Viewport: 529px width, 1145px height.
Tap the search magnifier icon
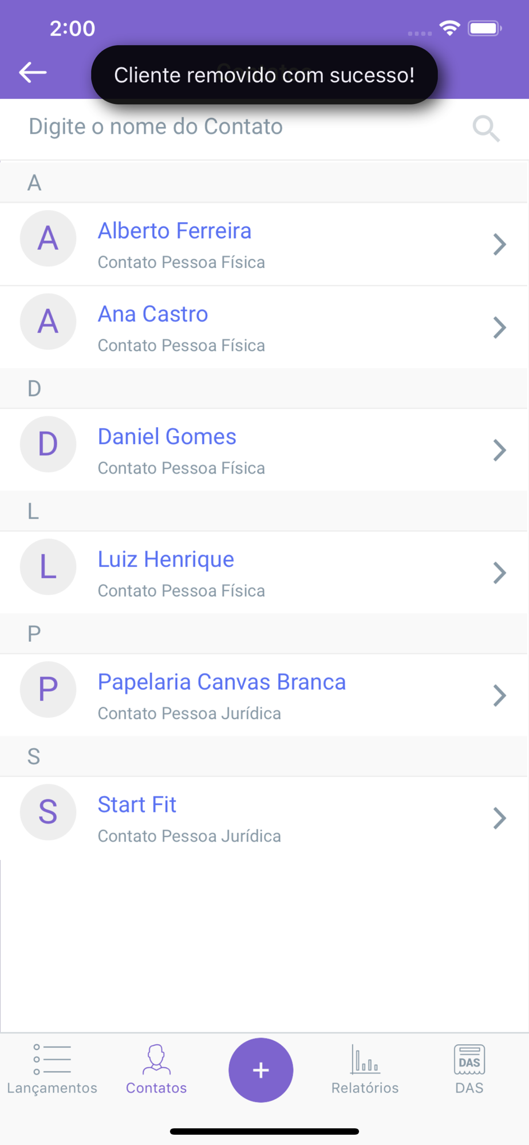486,128
